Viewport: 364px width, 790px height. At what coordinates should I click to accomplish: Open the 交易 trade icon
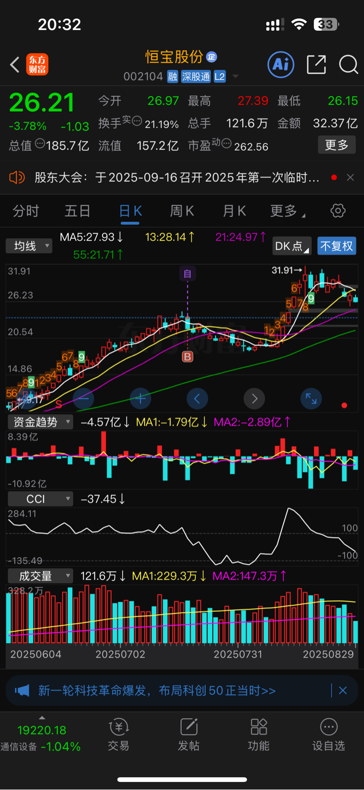coord(118,734)
